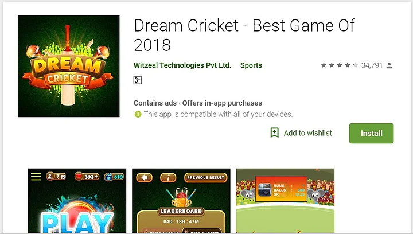Click the 3+ content rating badge
413x234 pixels.
(138, 80)
